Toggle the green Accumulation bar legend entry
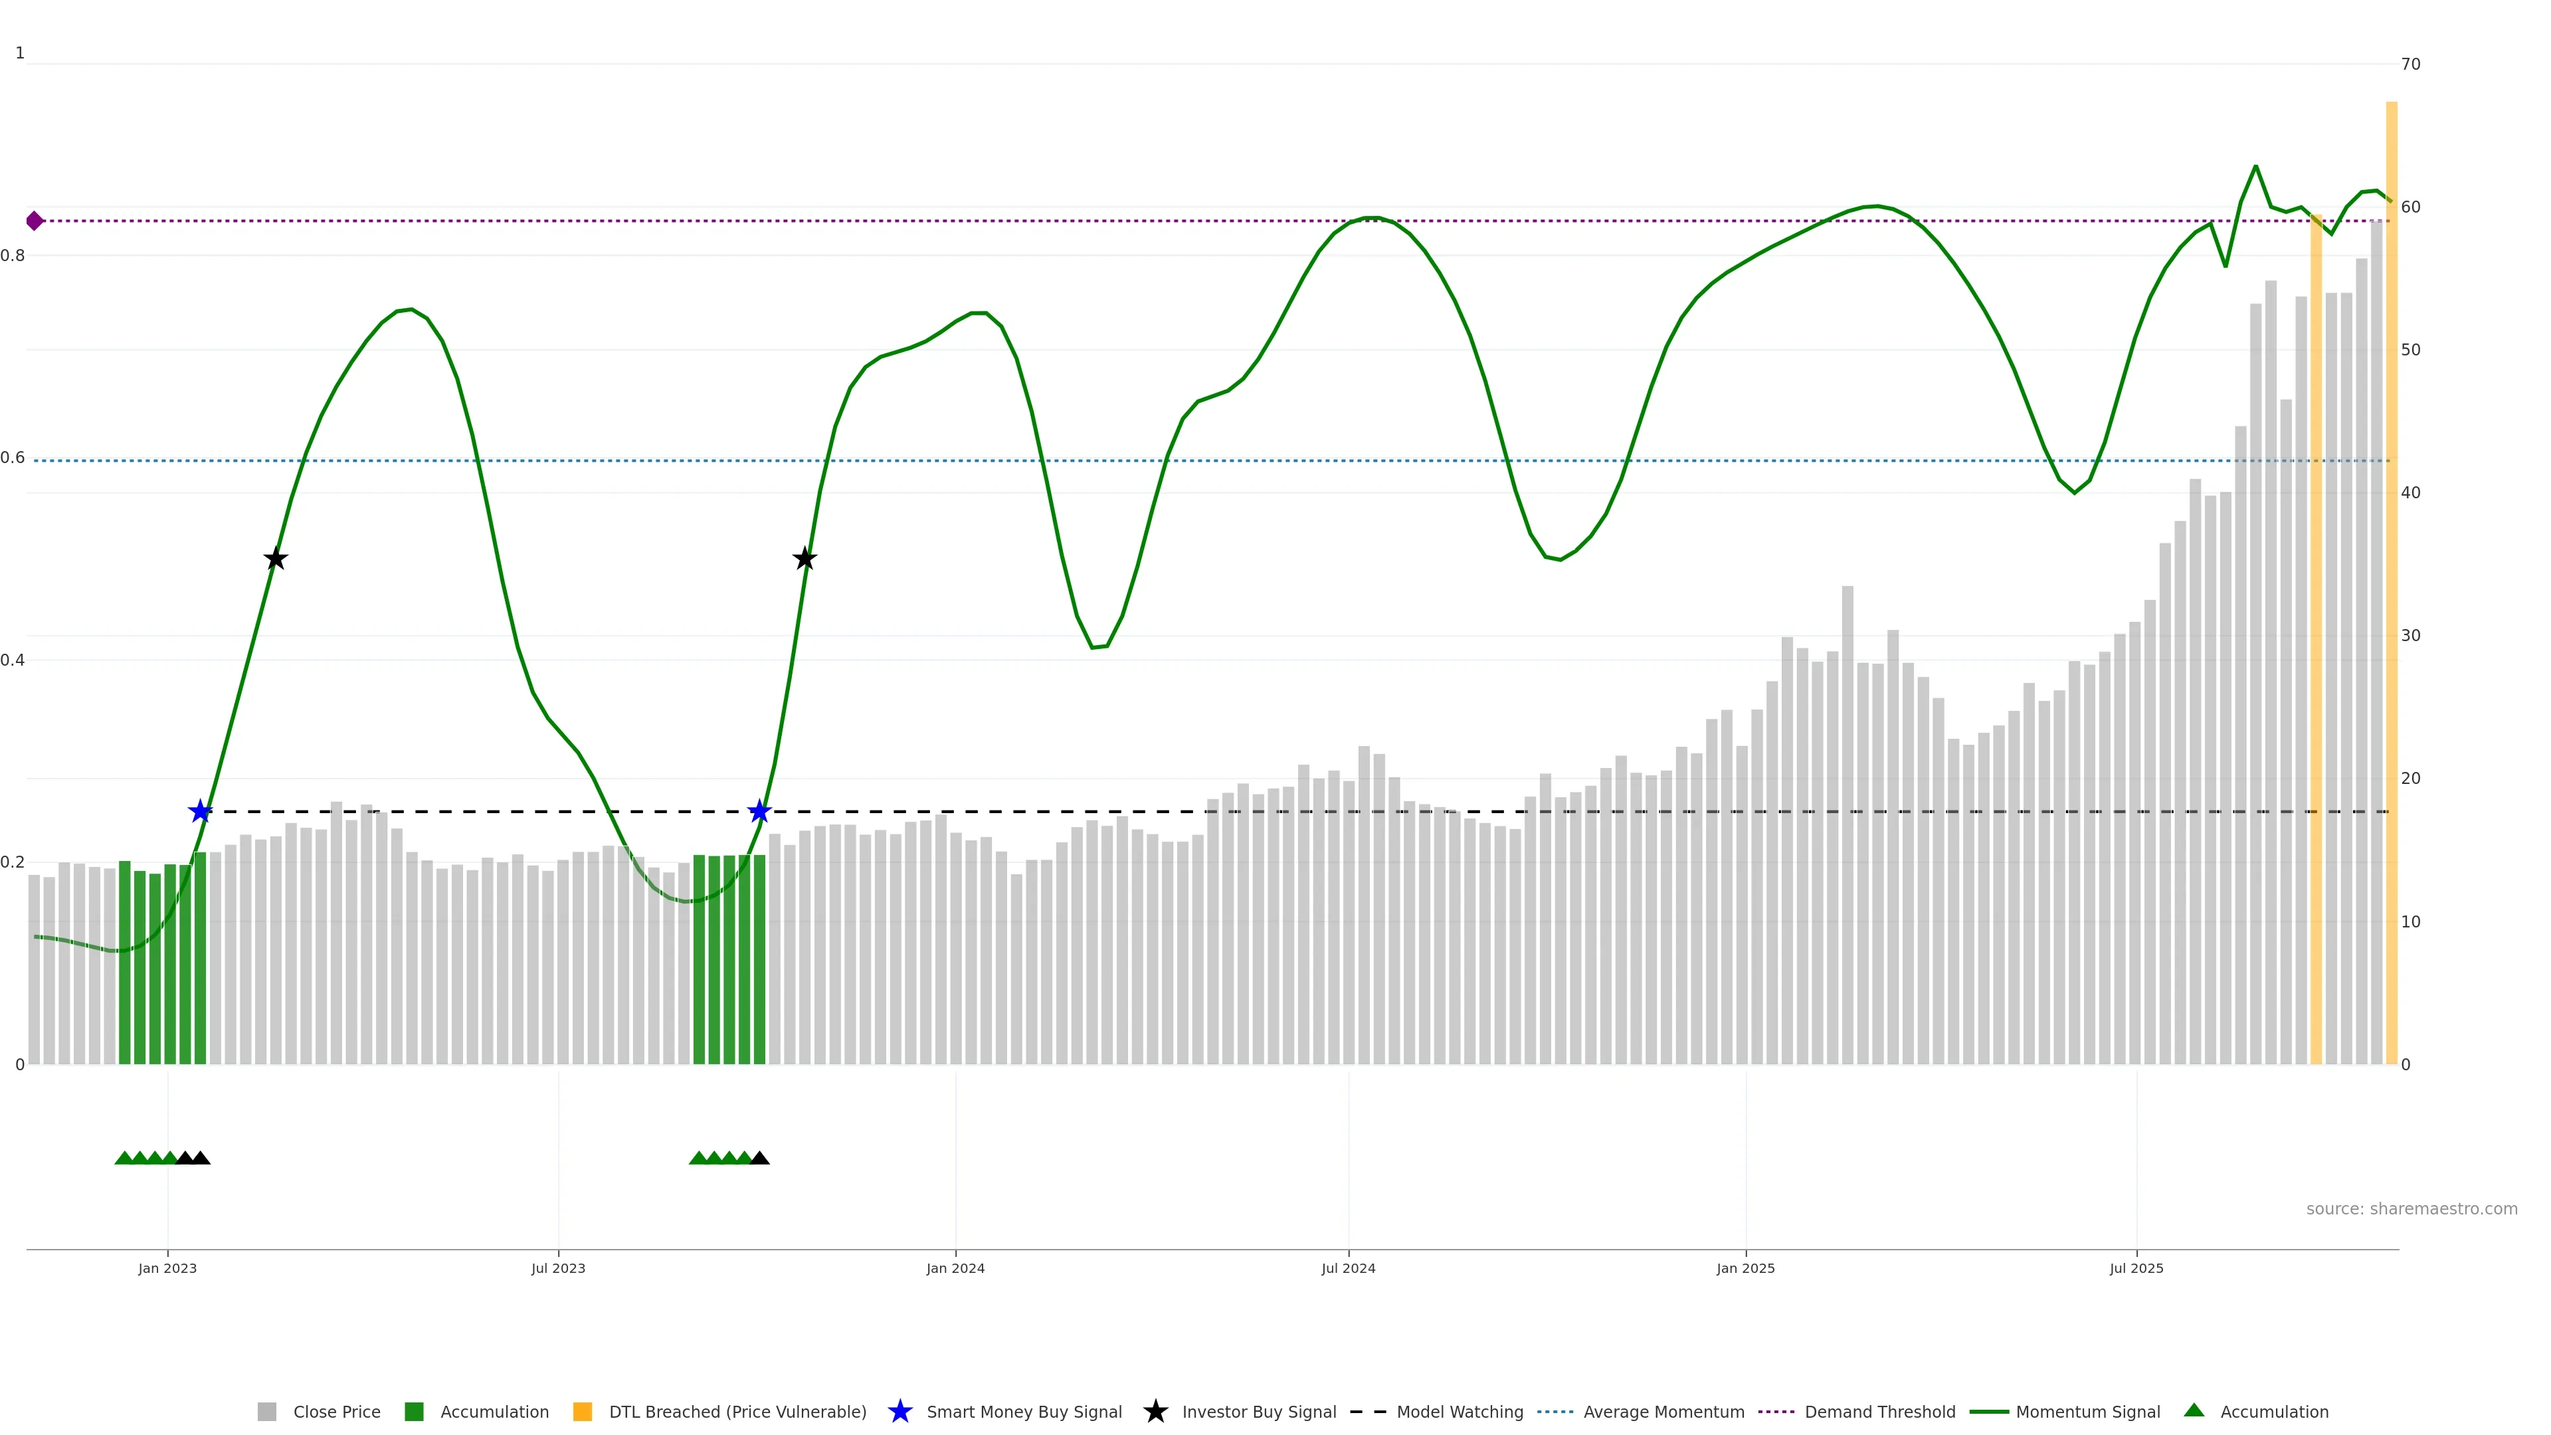2551x1435 pixels. coord(414,1411)
